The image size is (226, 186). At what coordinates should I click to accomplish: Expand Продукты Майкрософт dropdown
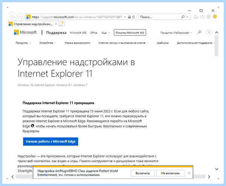pos(176,33)
